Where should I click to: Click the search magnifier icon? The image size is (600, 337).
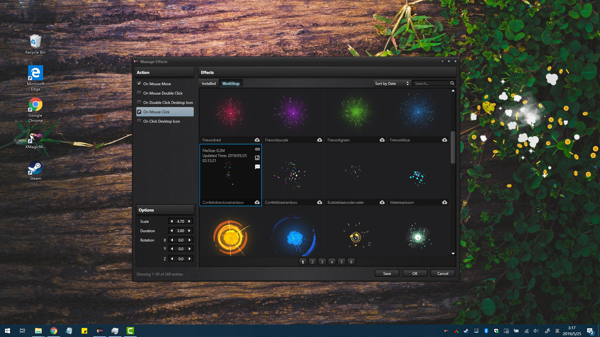pos(452,83)
